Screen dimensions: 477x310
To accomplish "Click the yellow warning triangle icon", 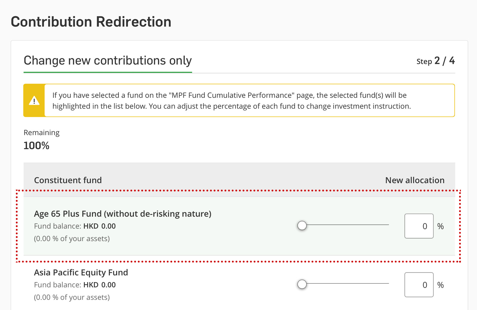I will point(34,101).
